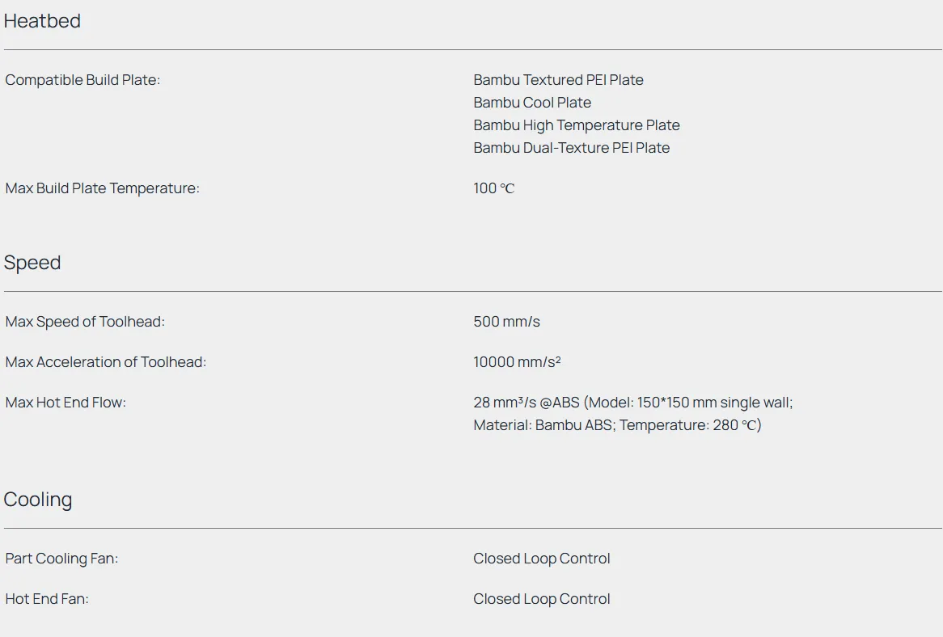Click Bambu High Temperature Plate entry
The width and height of the screenshot is (943, 637).
(576, 125)
